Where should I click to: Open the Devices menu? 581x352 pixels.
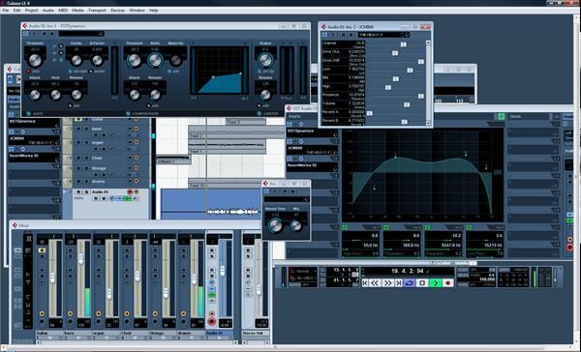pyautogui.click(x=118, y=11)
